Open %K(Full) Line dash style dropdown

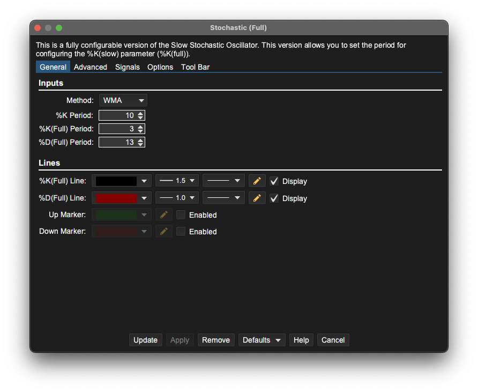223,181
